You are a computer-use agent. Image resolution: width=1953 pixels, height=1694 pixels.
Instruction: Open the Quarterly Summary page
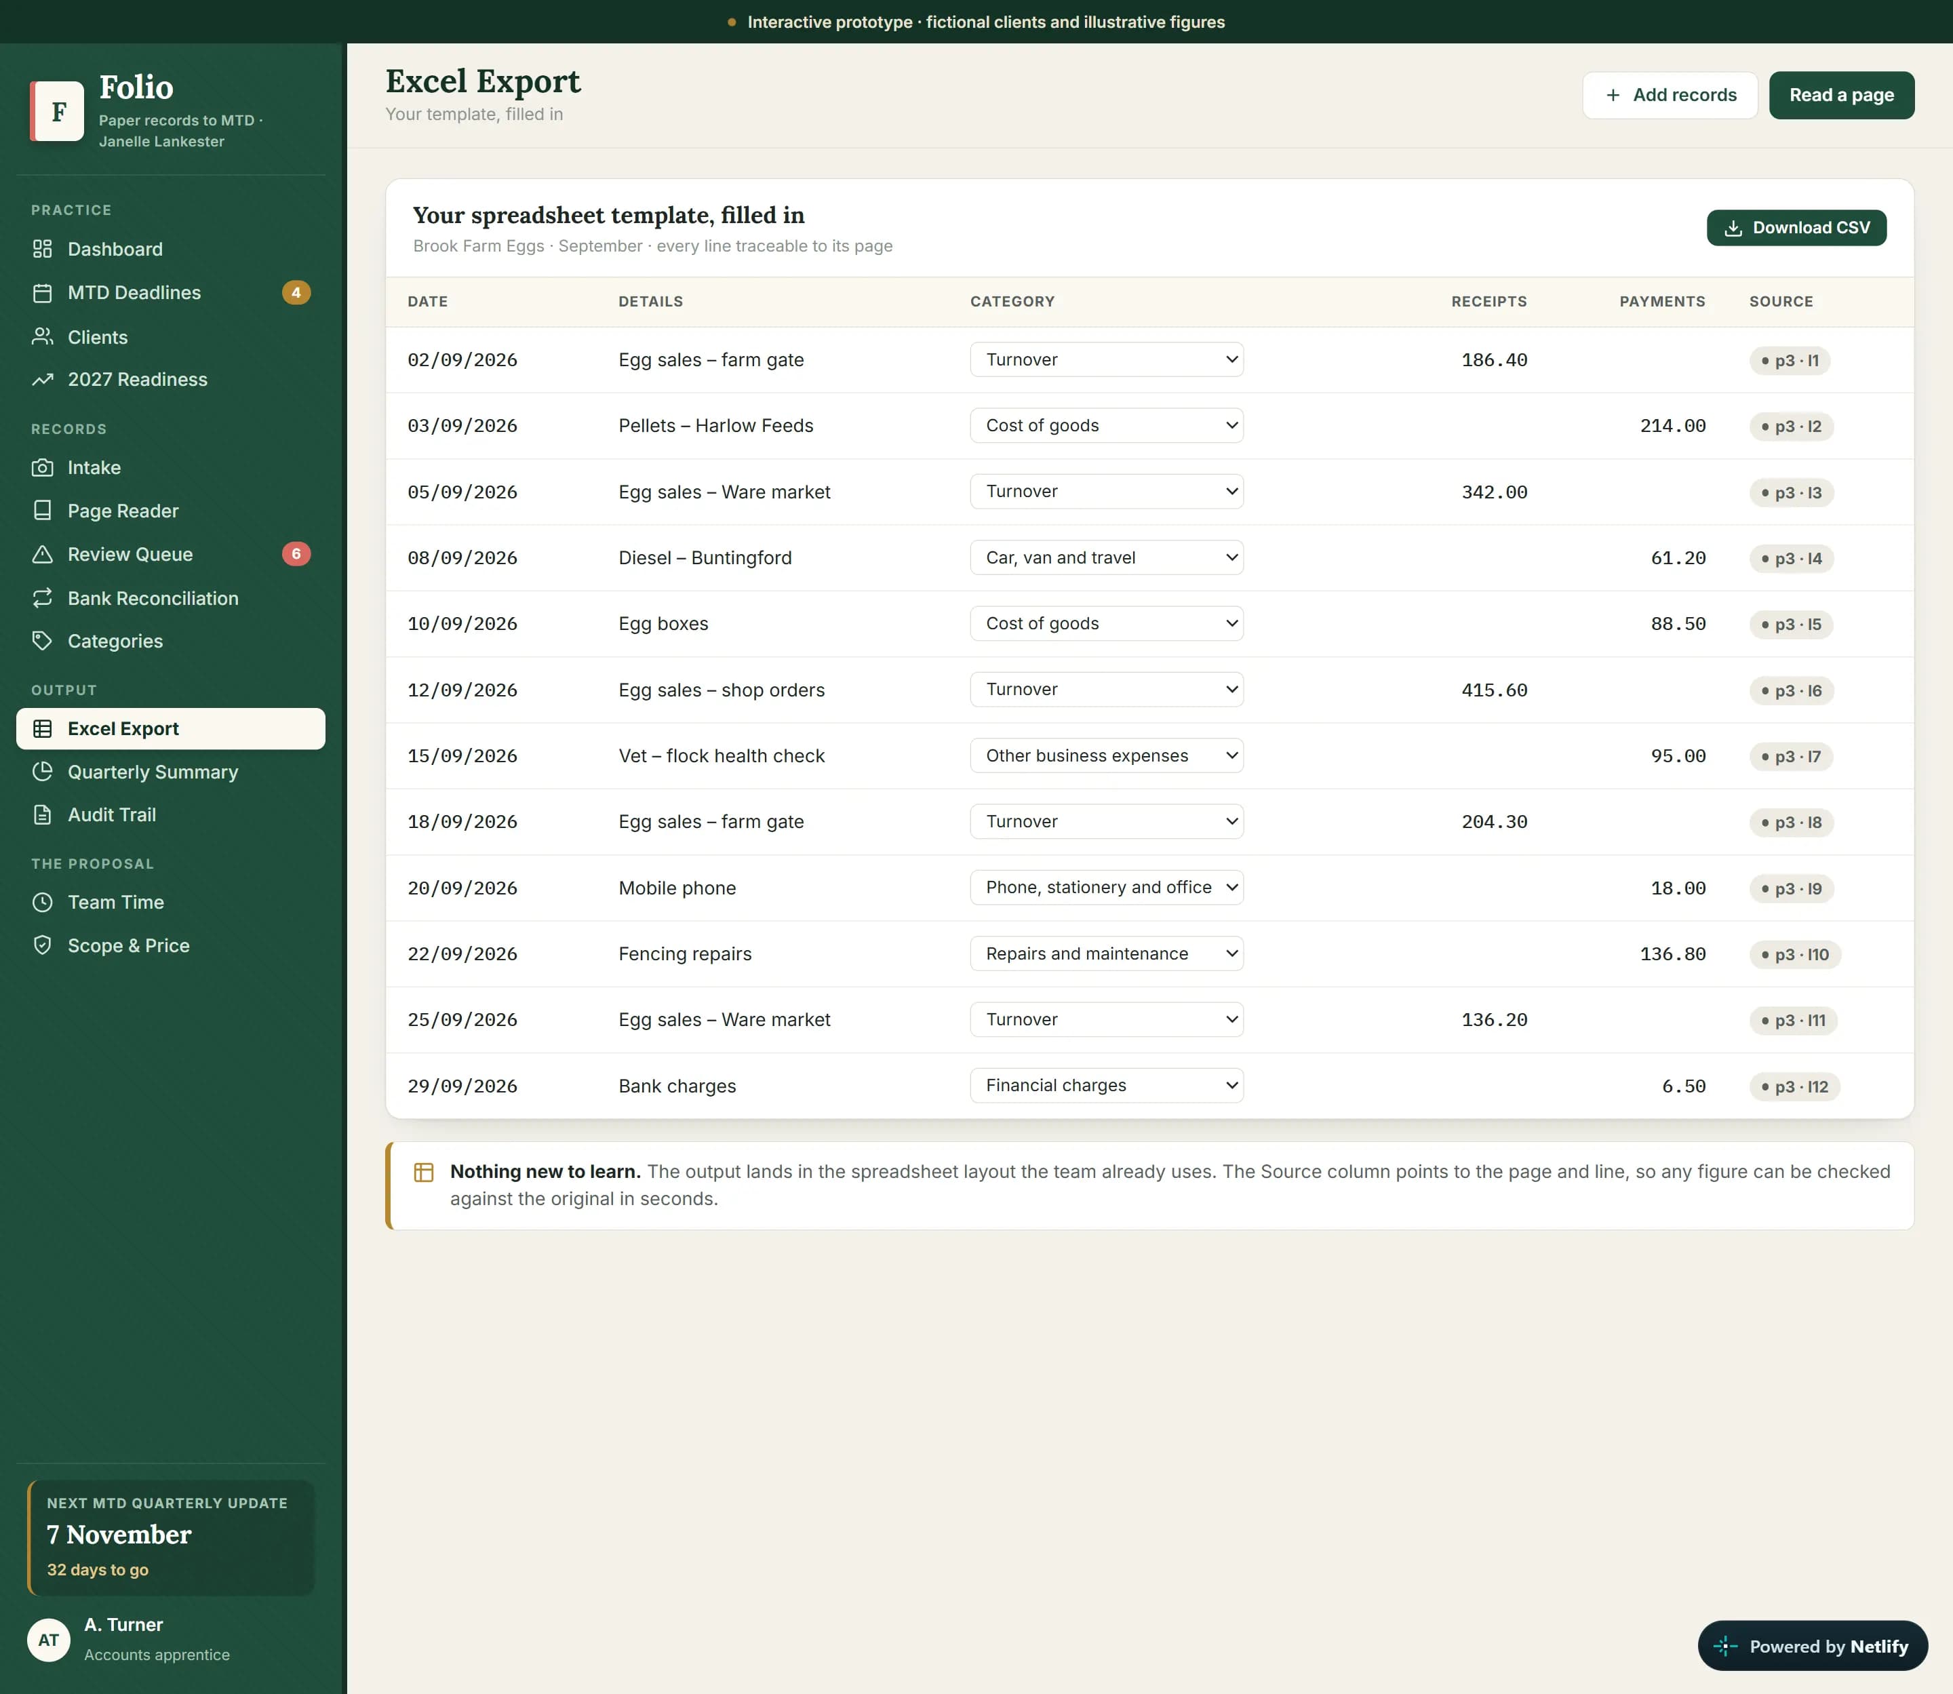click(x=170, y=772)
